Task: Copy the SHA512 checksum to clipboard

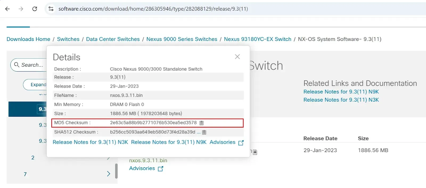Action: [x=204, y=132]
